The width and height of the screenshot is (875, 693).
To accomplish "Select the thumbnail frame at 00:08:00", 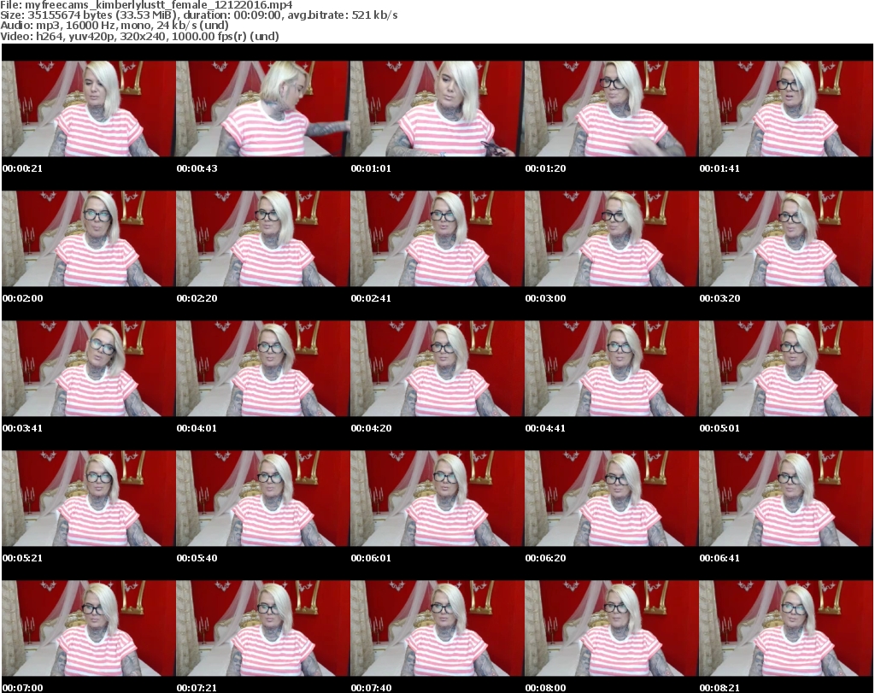I will pyautogui.click(x=612, y=629).
